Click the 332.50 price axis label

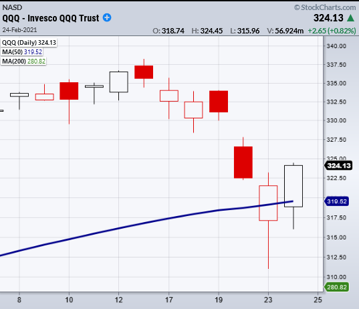(336, 102)
